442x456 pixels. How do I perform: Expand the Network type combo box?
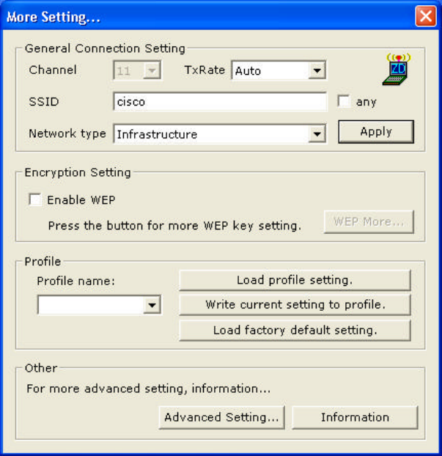317,133
